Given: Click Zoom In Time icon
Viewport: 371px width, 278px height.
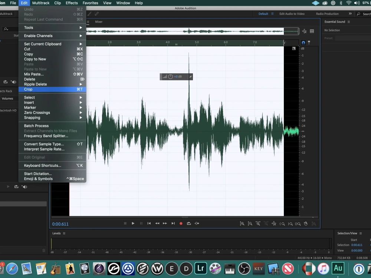Looking at the screenshot, I should 258,224.
